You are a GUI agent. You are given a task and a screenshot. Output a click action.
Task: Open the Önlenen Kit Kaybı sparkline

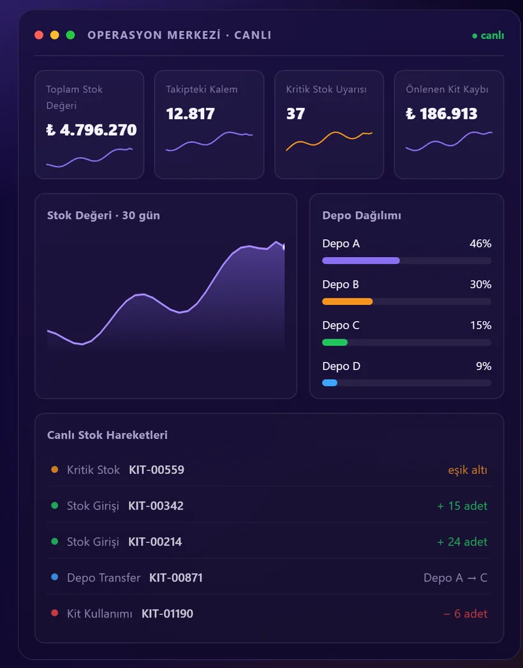[x=449, y=142]
